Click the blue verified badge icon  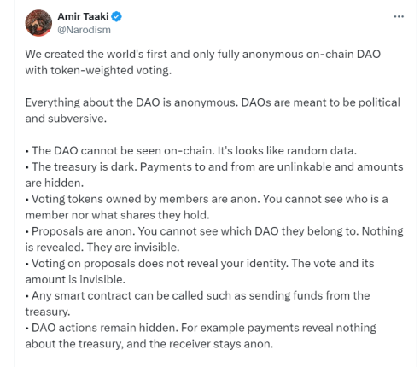coord(116,16)
